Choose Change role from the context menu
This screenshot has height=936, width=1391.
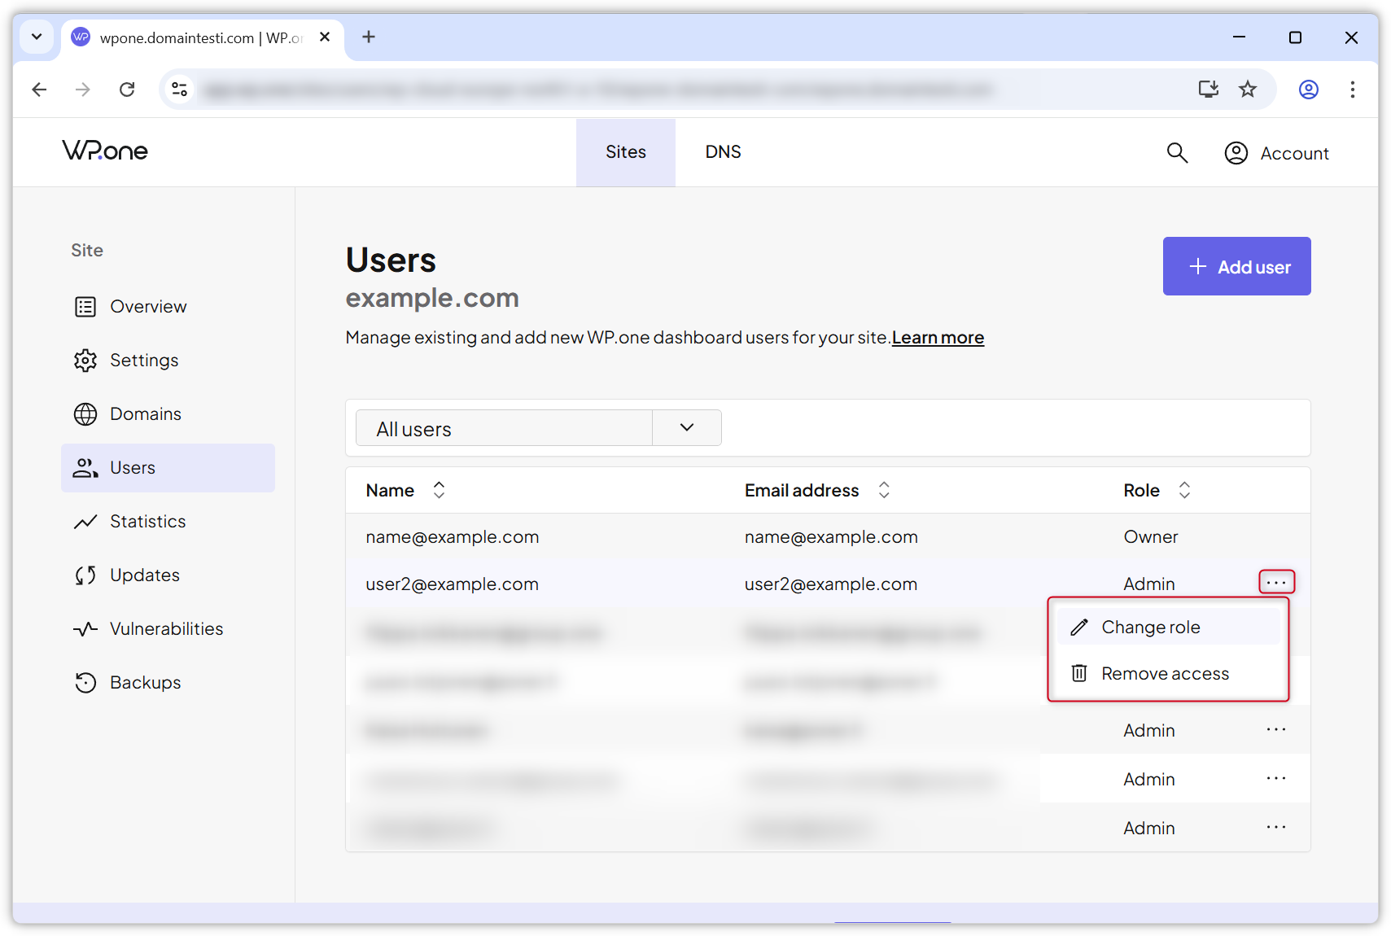tap(1150, 627)
